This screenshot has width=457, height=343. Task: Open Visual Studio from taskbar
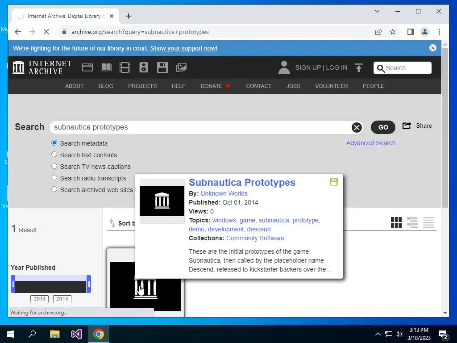(x=77, y=334)
